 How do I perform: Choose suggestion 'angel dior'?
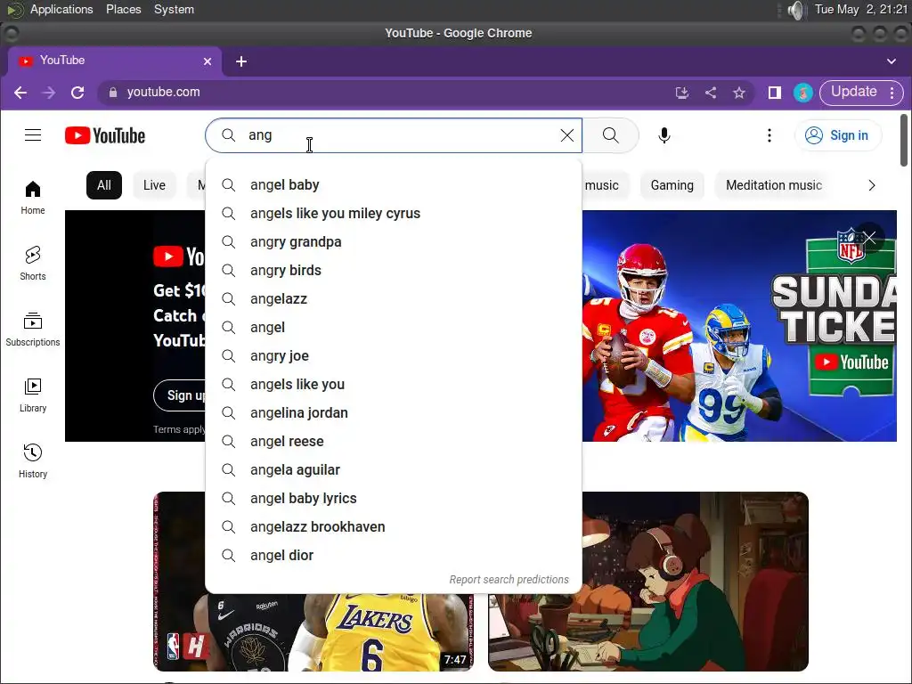394,556
